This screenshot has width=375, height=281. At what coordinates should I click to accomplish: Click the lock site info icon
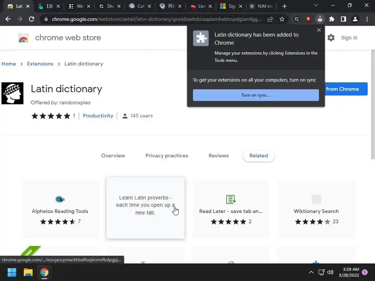(46, 19)
